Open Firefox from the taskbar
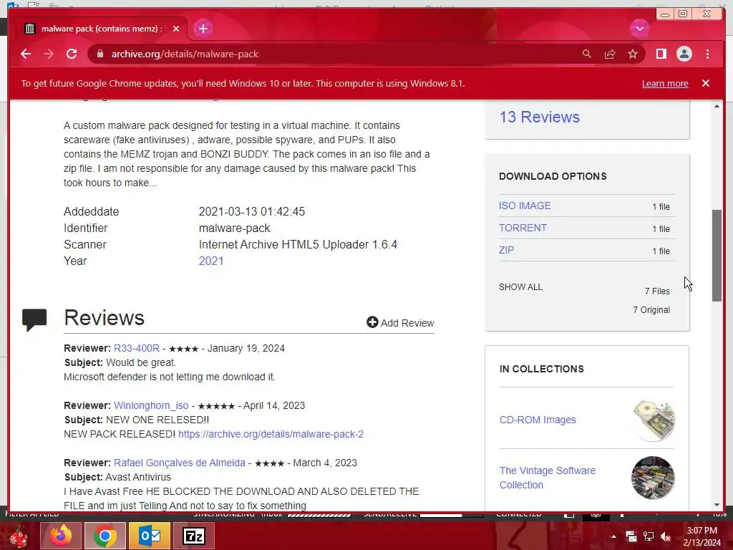The height and width of the screenshot is (550, 733). point(60,536)
